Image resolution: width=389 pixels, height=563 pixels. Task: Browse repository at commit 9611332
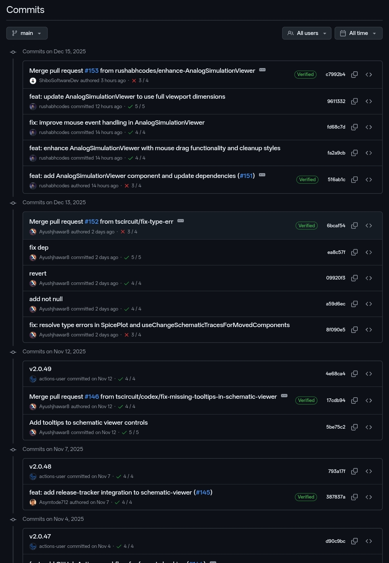368,101
